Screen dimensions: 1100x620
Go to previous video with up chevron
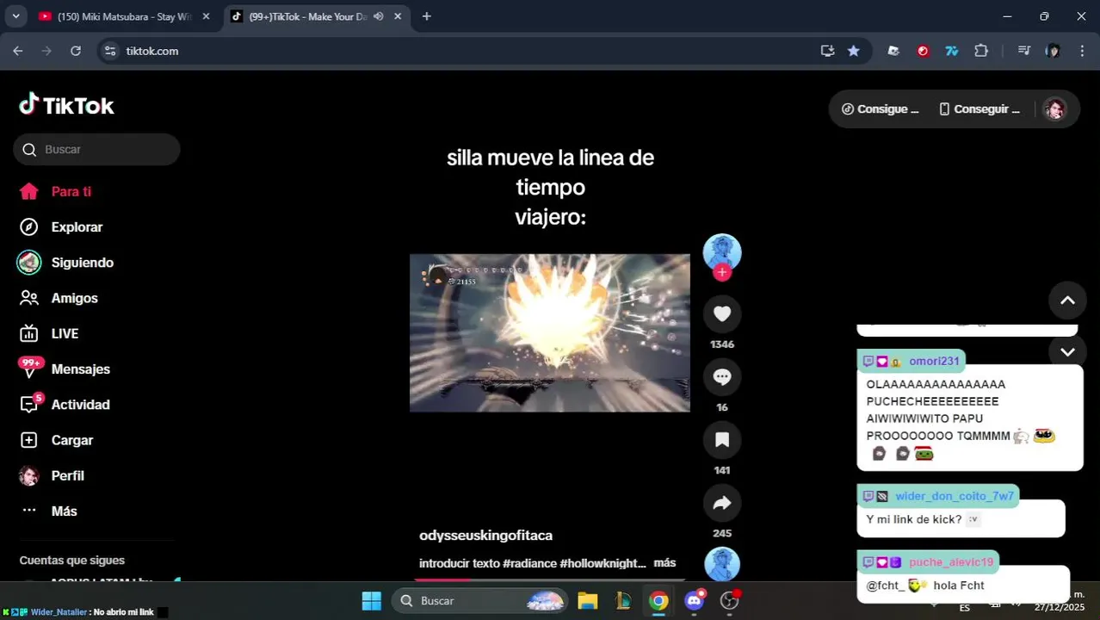pyautogui.click(x=1067, y=300)
